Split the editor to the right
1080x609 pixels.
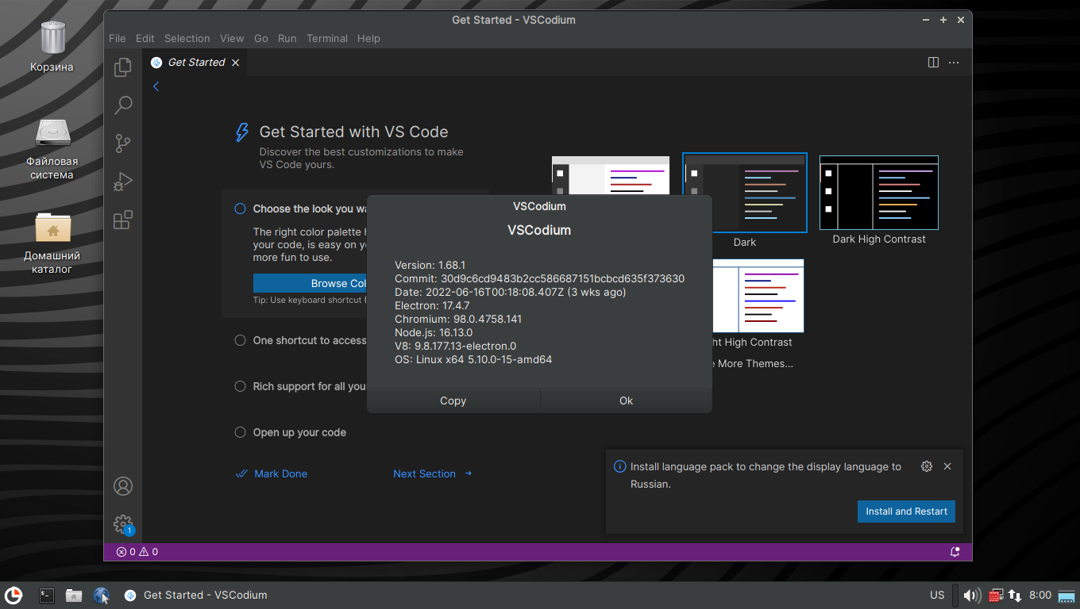[x=934, y=63]
